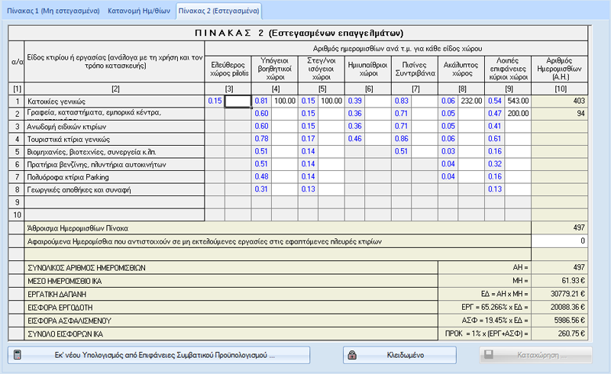The image size is (611, 374).
Task: Click the ΜΕΣΟ ΗΜΕΡΟΜΙΣΘΙΟ ΙΚΑ label
Action: 64,281
